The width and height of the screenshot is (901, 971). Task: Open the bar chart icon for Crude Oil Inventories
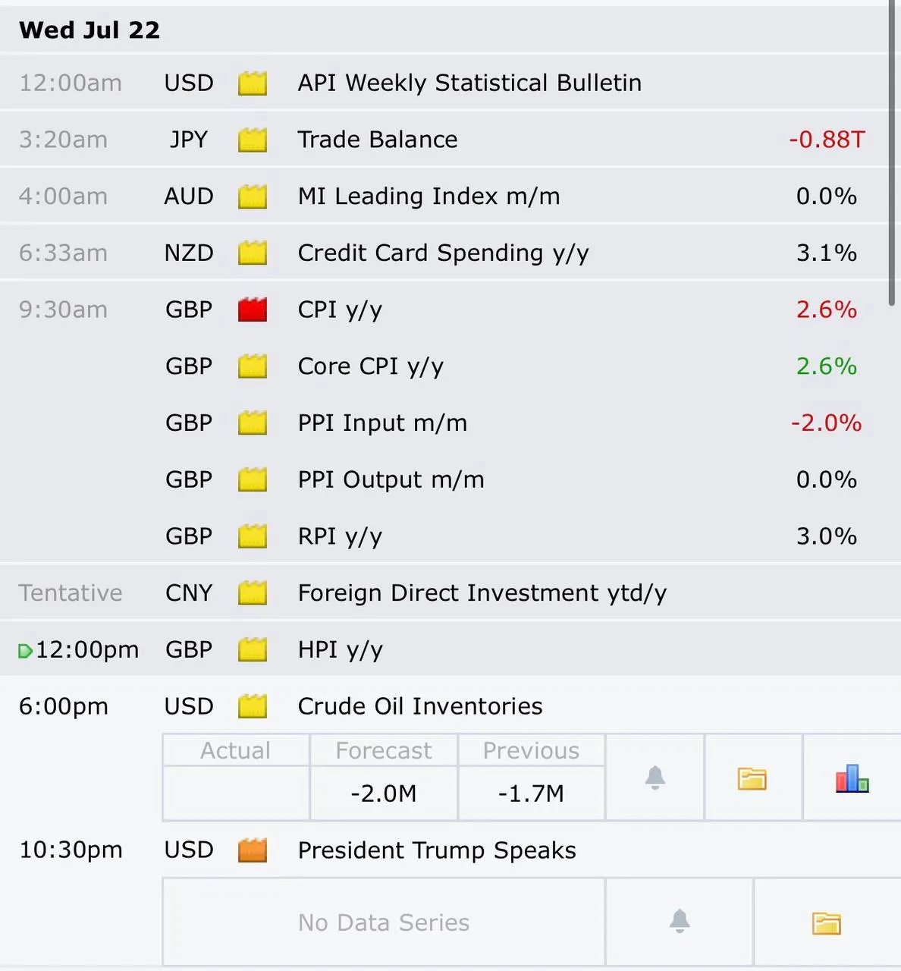(852, 778)
